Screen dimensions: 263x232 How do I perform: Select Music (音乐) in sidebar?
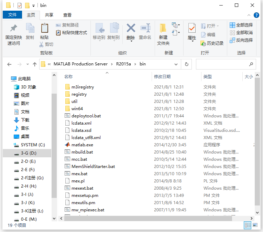coord(22,128)
